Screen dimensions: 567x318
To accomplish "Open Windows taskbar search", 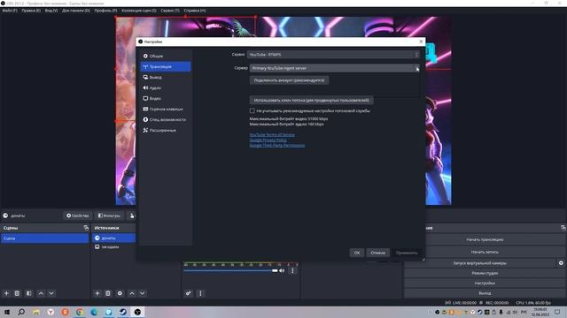I will pos(21,312).
